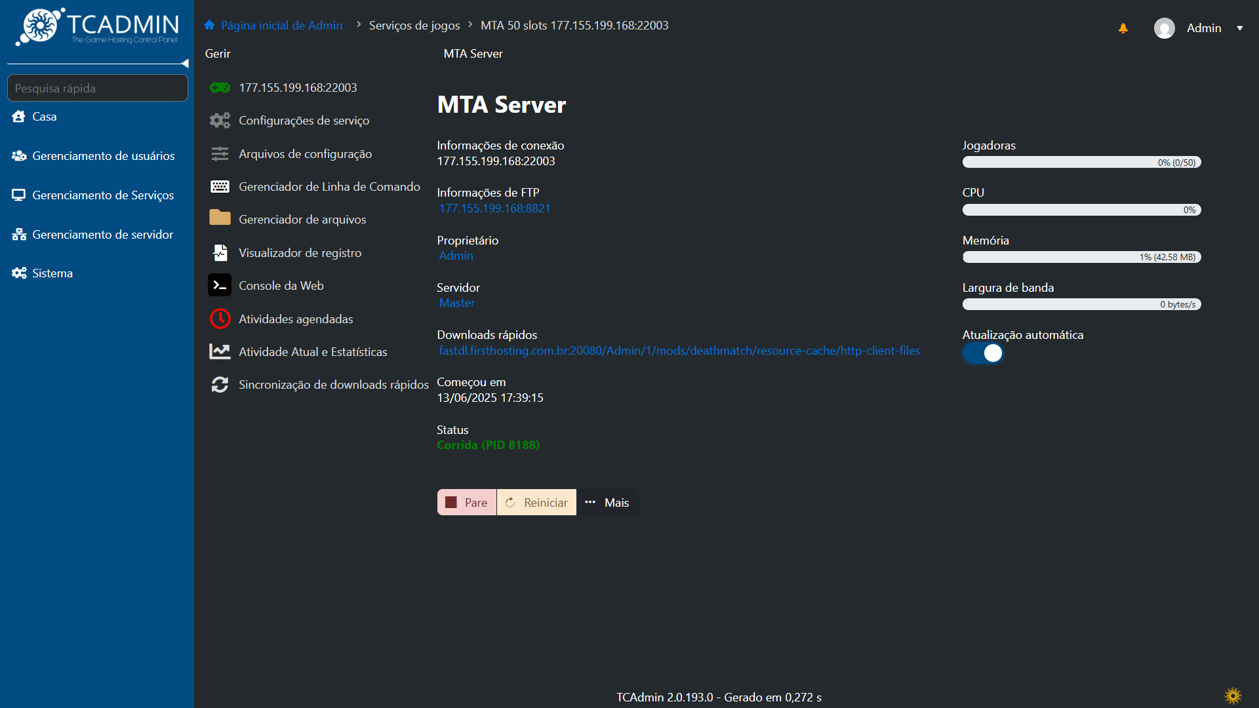Click the Casa home icon
This screenshot has width=1259, height=708.
[18, 117]
